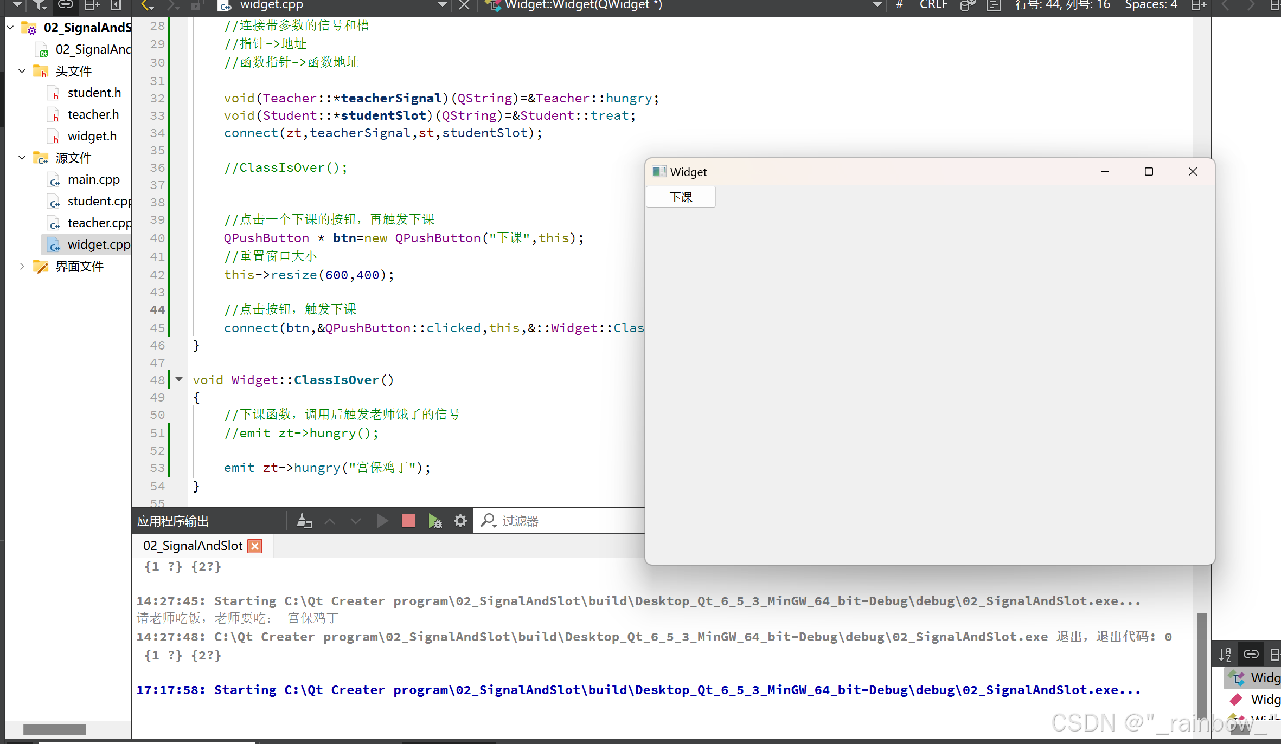Fold the ClassIsOver function at line 48

tap(179, 379)
